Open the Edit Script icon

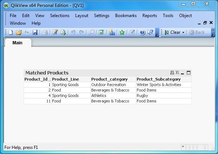click(55, 32)
